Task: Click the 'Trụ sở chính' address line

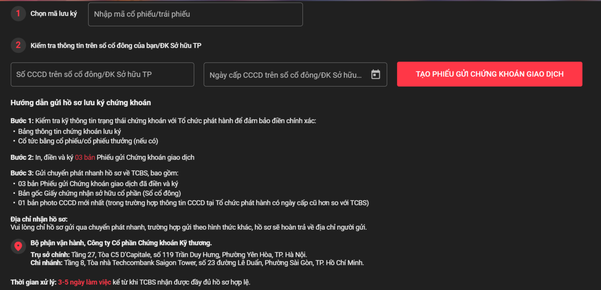Action: pos(169,255)
